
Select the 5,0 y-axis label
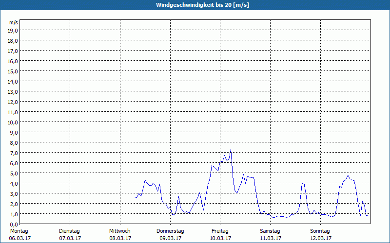point(14,174)
